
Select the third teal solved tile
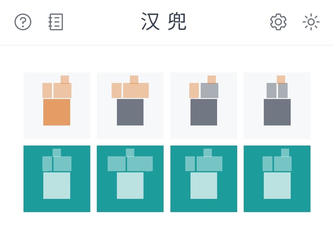click(x=203, y=179)
